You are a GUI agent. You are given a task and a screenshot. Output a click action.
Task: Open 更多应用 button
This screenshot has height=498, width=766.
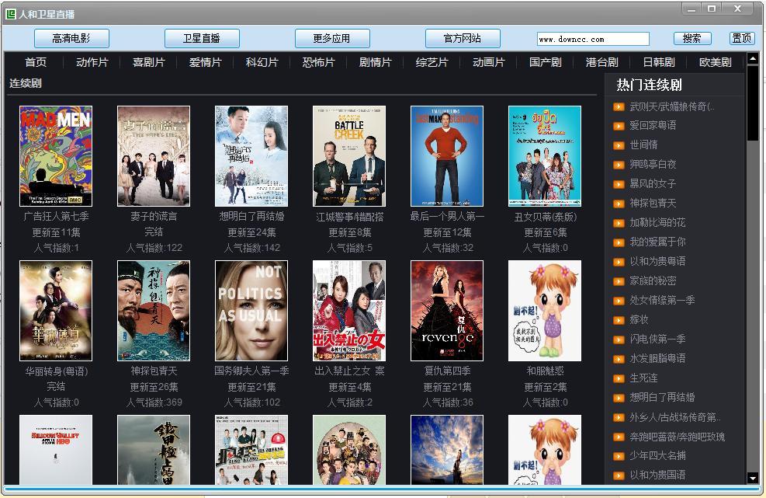tap(332, 38)
